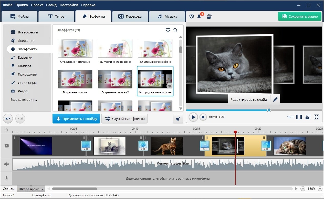Click the search magnifier in effects panel
Screen dimensions: 324x199
[x=175, y=30]
